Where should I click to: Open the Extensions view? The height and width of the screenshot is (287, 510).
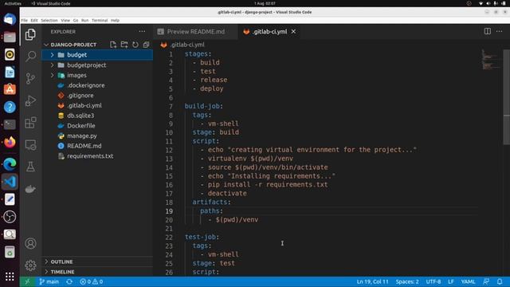pyautogui.click(x=30, y=123)
